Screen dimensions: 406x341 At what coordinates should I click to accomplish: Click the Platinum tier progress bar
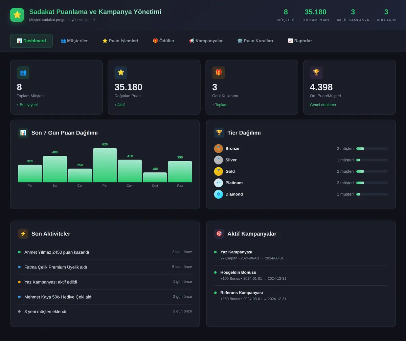(372, 183)
